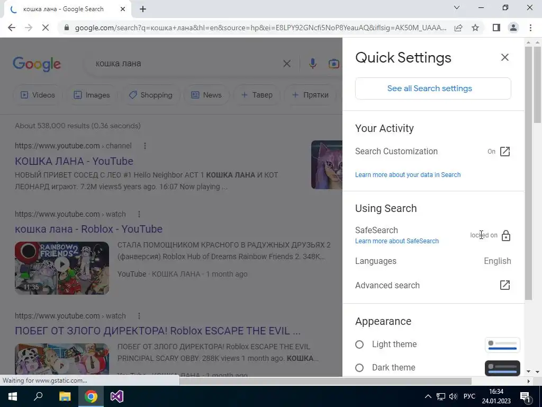Open Search Customization external link icon

[504, 152]
